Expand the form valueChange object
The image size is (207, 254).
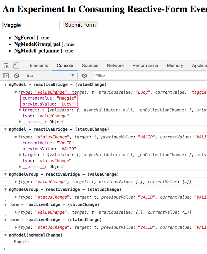coord(16,212)
